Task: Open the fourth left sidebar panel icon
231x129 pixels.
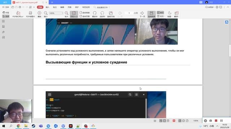Action: coord(3,37)
